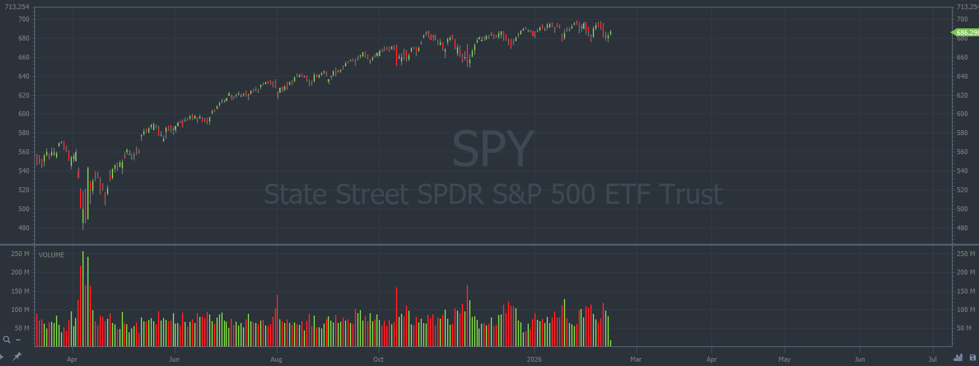The image size is (979, 366).
Task: Click the VOLUME panel label
Action: pos(51,255)
